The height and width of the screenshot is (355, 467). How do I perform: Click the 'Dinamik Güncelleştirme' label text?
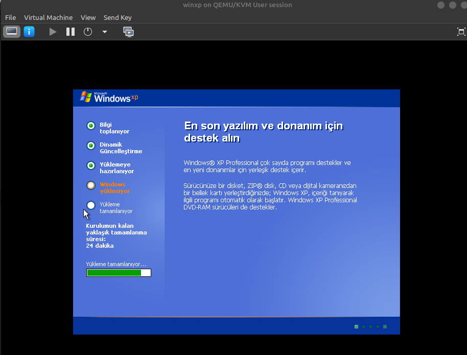121,148
